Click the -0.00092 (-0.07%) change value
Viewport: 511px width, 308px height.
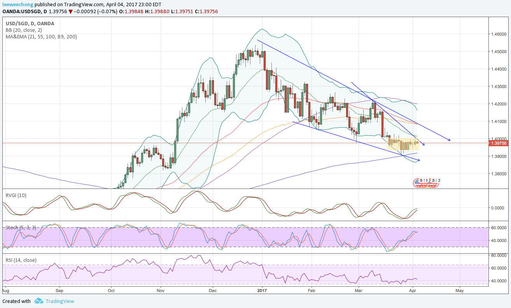click(95, 12)
